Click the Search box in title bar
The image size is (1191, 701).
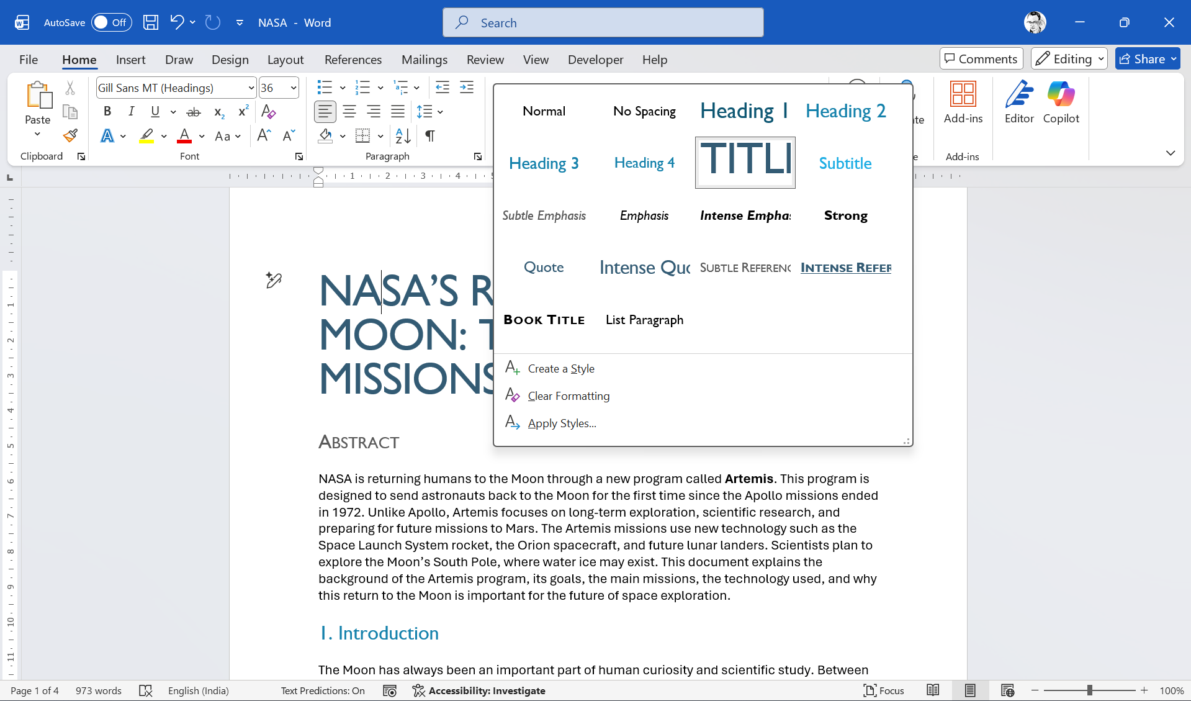tap(603, 23)
